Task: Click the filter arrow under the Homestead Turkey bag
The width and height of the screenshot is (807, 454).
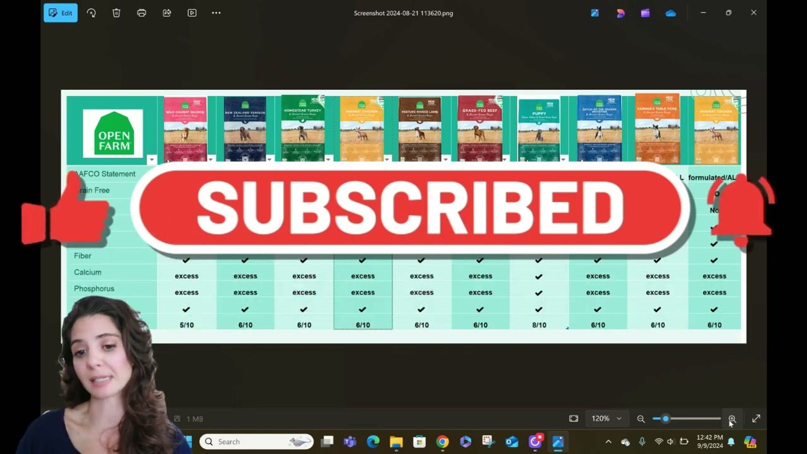Action: 328,159
